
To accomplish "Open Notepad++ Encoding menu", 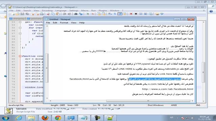I will click(x=47, y=10).
